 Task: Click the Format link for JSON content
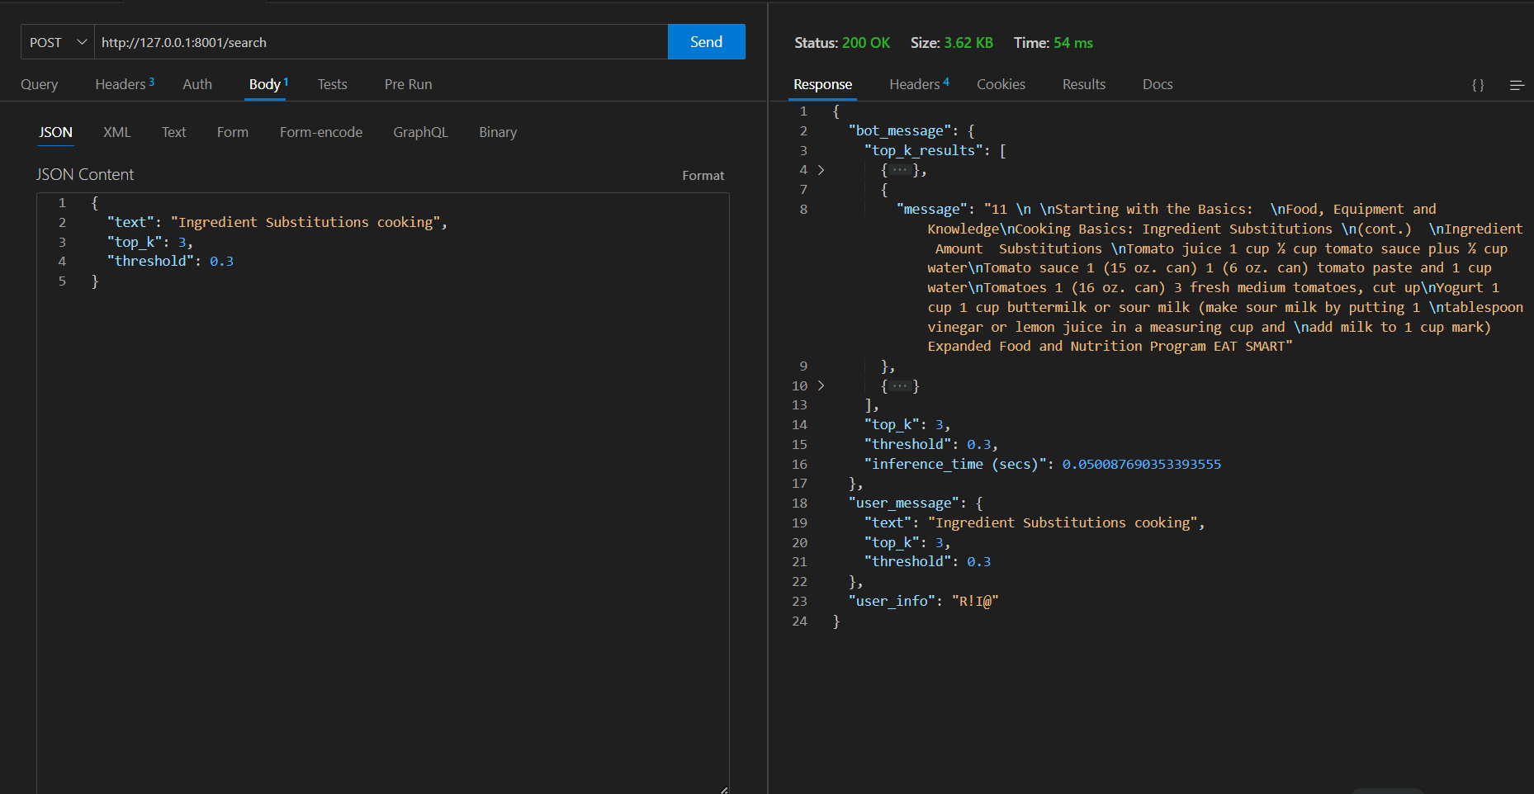pyautogui.click(x=702, y=175)
